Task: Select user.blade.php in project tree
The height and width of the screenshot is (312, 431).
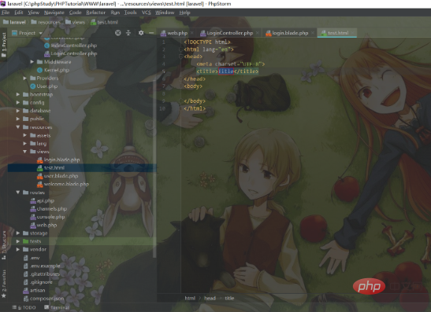Action: (58, 176)
